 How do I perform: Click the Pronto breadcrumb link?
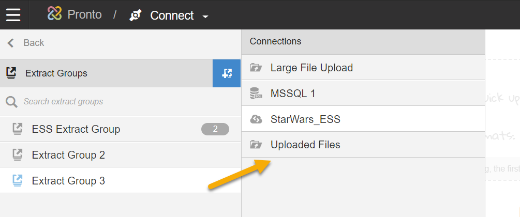click(x=84, y=14)
